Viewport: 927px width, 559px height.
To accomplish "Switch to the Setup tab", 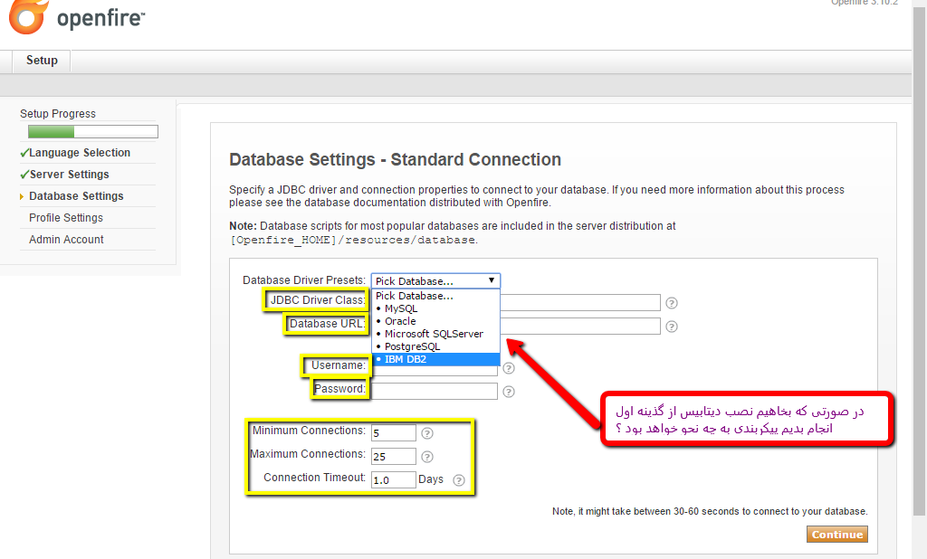I will (x=42, y=61).
